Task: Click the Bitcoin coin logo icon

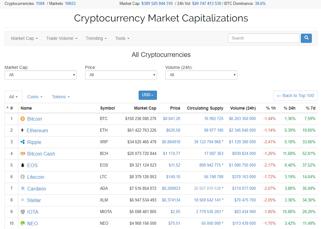Action: click(x=23, y=118)
